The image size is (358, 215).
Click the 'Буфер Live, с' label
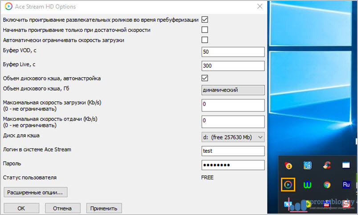(19, 64)
